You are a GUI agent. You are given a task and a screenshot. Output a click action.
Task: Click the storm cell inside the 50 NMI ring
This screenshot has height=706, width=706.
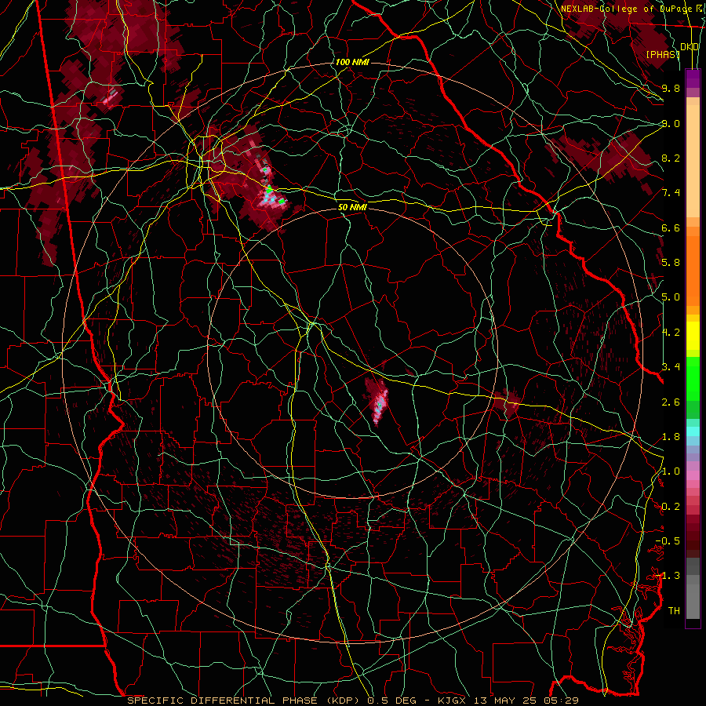[377, 401]
